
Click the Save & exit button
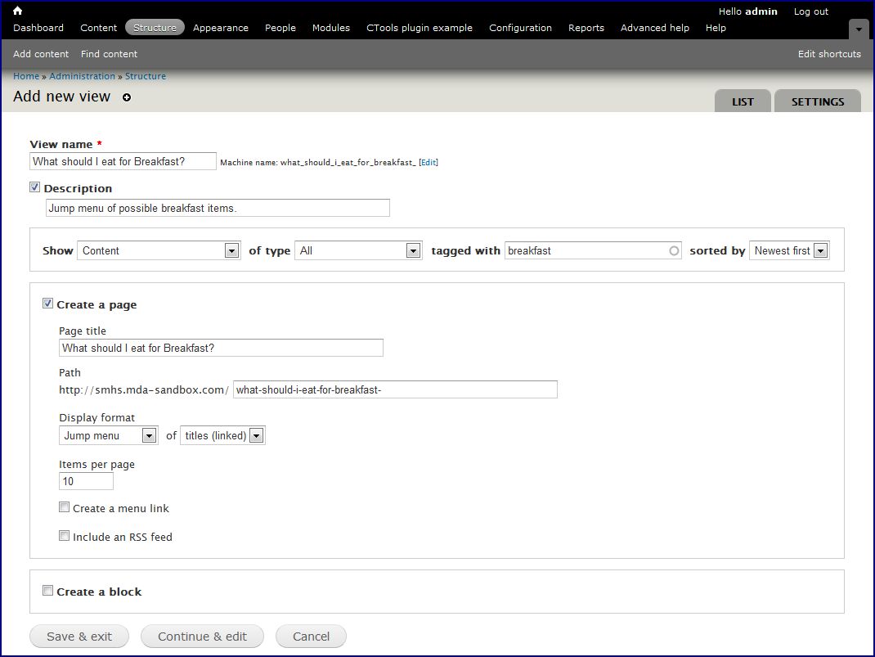coord(79,637)
